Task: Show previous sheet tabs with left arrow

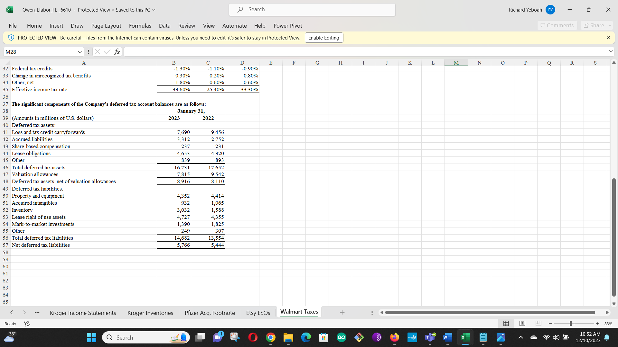Action: coord(12,312)
